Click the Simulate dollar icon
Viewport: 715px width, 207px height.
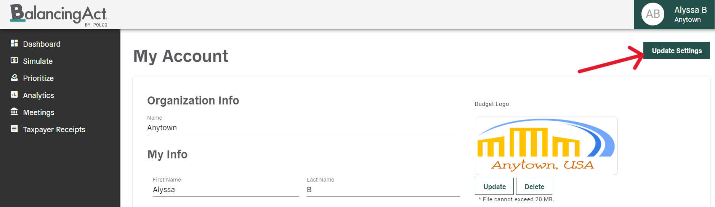click(x=14, y=60)
